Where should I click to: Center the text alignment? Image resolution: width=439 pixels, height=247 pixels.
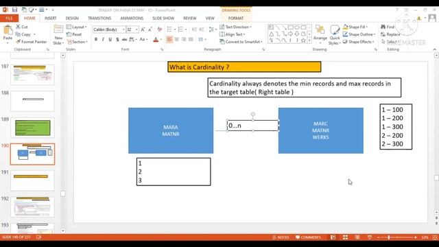tap(177, 40)
